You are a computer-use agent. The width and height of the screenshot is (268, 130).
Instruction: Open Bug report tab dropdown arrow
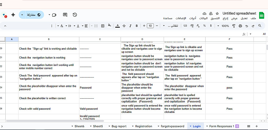pyautogui.click(x=109, y=127)
